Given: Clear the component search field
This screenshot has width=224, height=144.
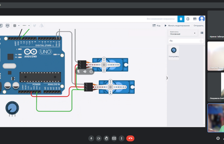Looking at the screenshot, I should pos(201,41).
